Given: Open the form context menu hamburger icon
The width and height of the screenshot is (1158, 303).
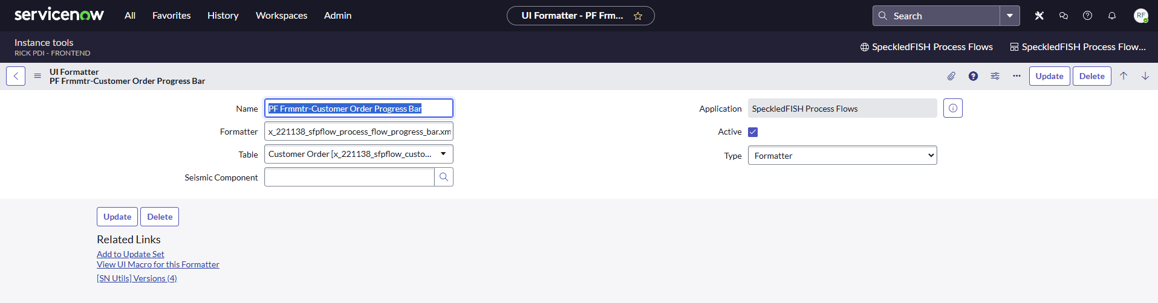Looking at the screenshot, I should [x=37, y=76].
